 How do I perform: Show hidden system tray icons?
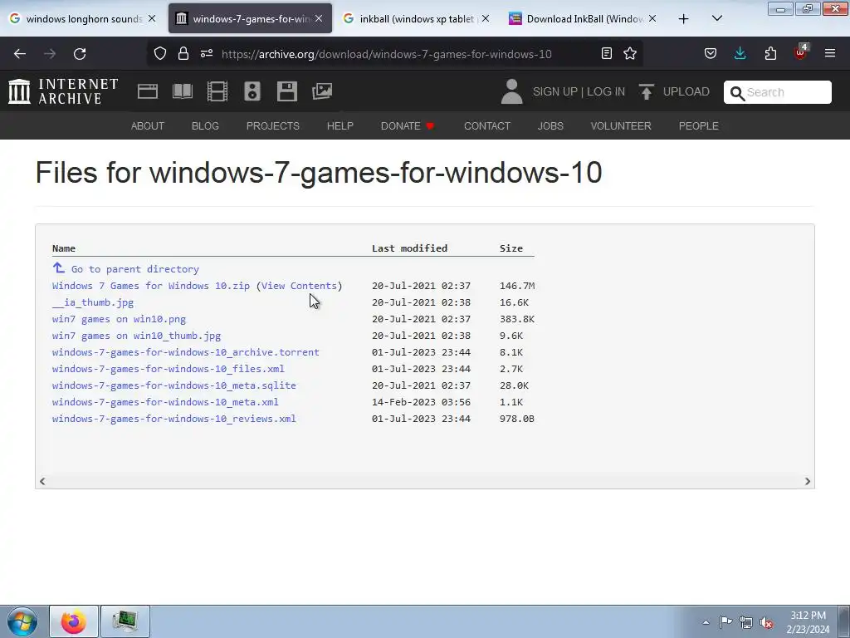[706, 622]
